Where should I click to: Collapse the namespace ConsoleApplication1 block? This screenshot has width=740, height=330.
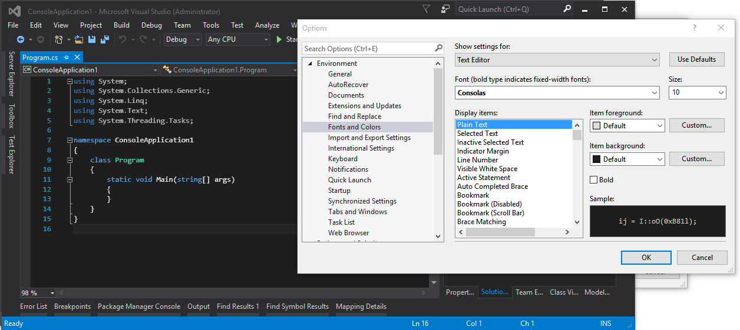coord(70,140)
